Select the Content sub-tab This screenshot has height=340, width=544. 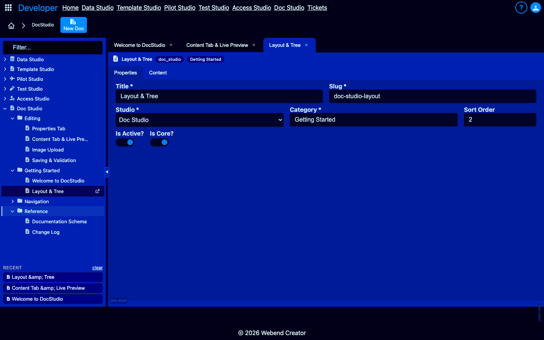coord(158,73)
